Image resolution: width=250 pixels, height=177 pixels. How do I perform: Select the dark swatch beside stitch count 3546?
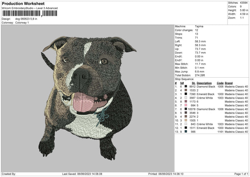click(186, 113)
